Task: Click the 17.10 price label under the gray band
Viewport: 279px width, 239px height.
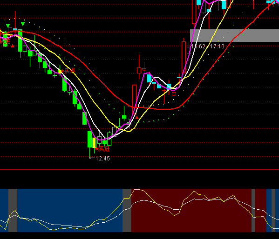Action: point(217,46)
